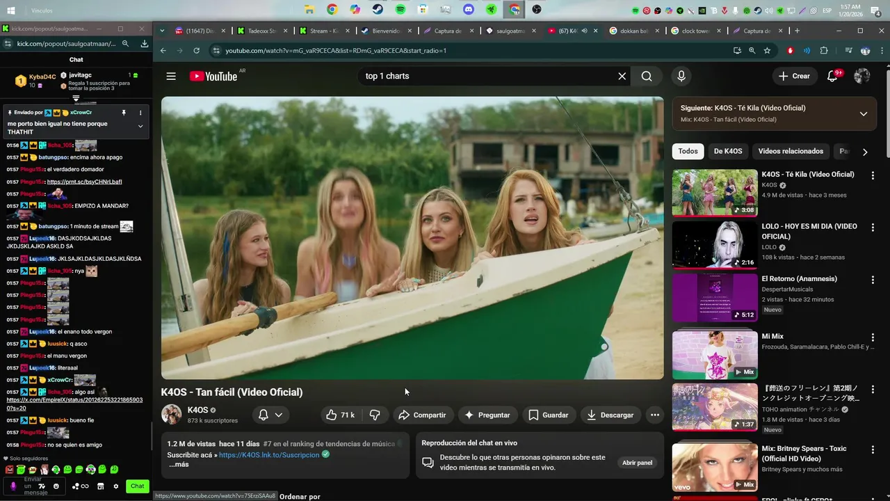This screenshot has height=501, width=890.
Task: Open Discord from the taskbar
Action: (469, 10)
